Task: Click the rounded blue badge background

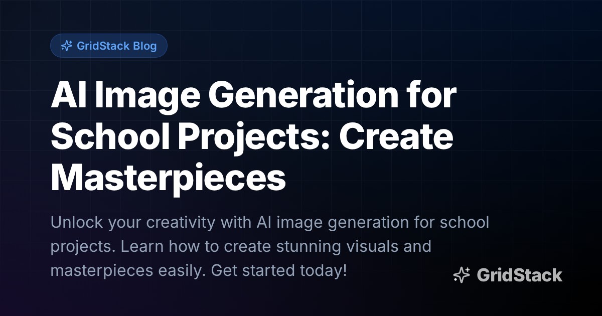Action: point(108,46)
